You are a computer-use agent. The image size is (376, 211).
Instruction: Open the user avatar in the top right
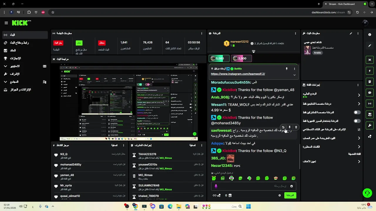[x=365, y=23]
